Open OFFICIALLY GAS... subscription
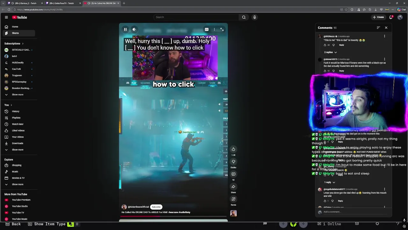This screenshot has height=230, width=408. tap(18, 50)
